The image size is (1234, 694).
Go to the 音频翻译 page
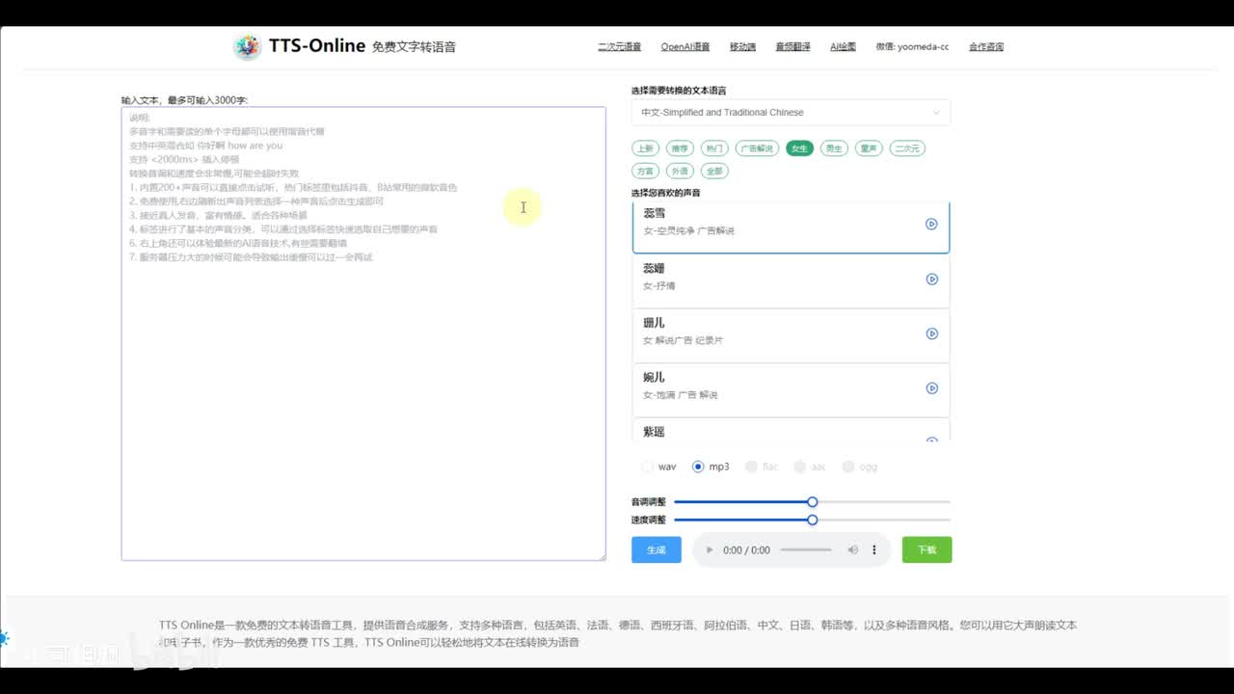click(x=792, y=46)
